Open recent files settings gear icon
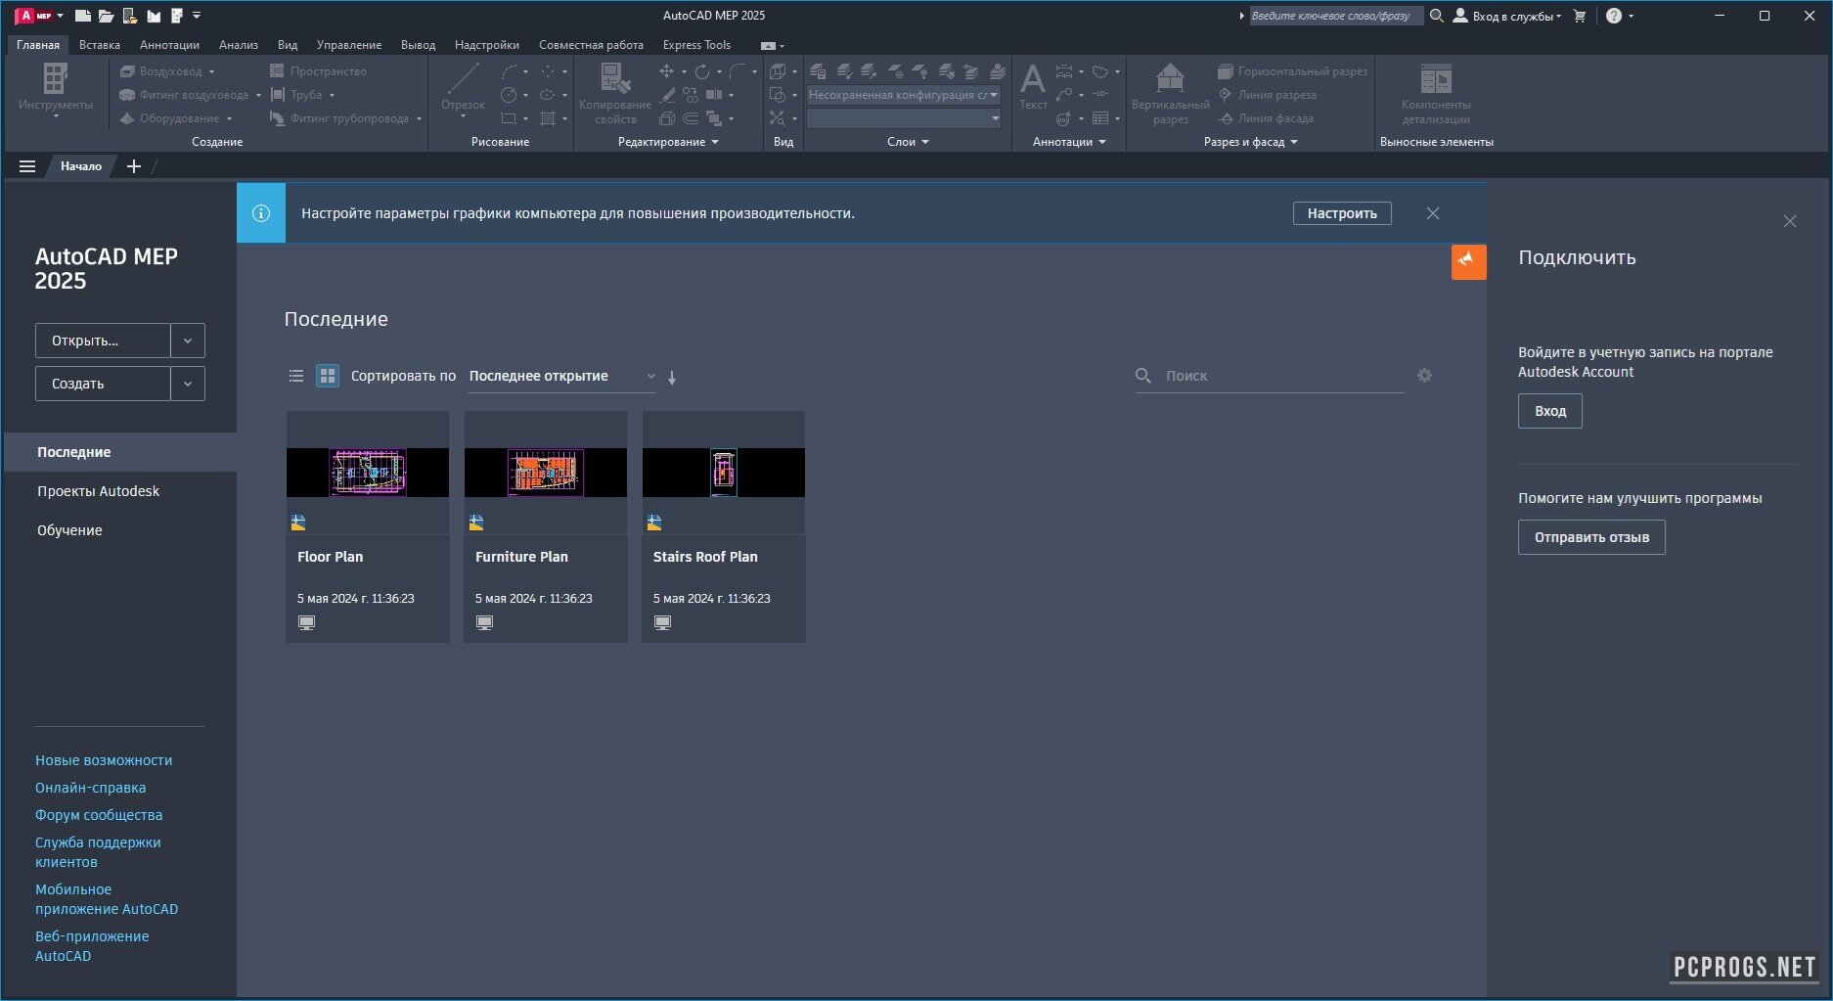 click(x=1424, y=376)
